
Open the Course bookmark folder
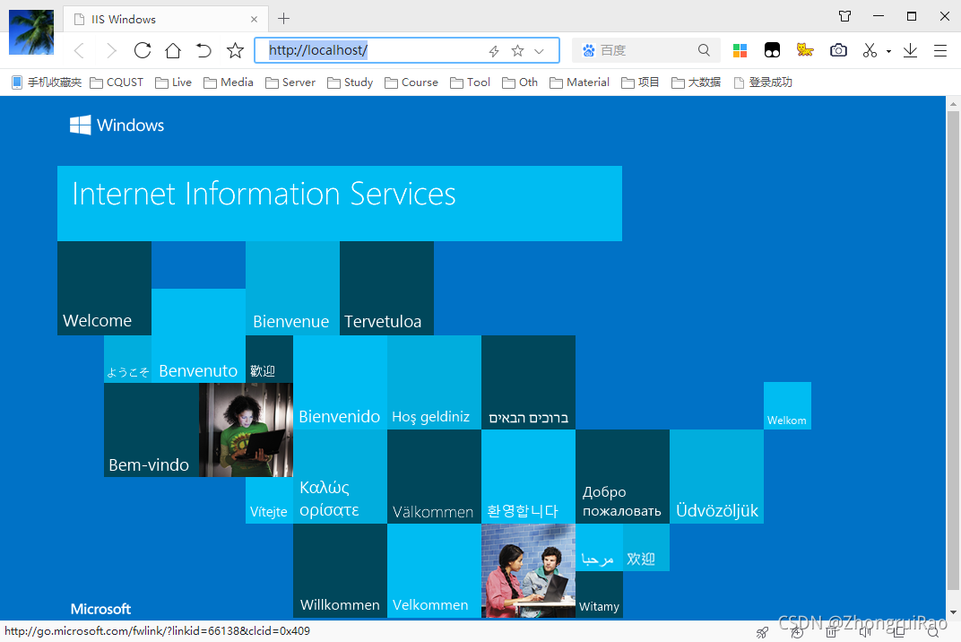tap(411, 82)
